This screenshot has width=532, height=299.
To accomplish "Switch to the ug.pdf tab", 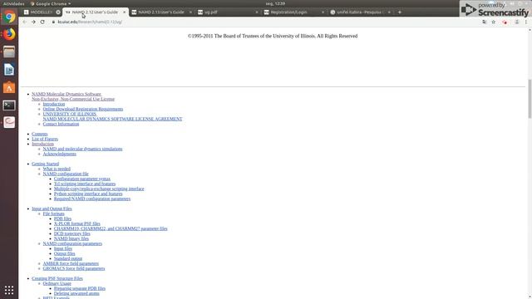I will pyautogui.click(x=227, y=12).
